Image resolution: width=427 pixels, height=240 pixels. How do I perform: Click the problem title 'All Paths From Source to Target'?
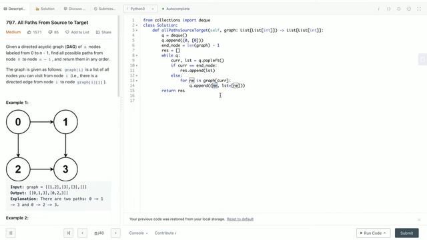pyautogui.click(x=53, y=23)
